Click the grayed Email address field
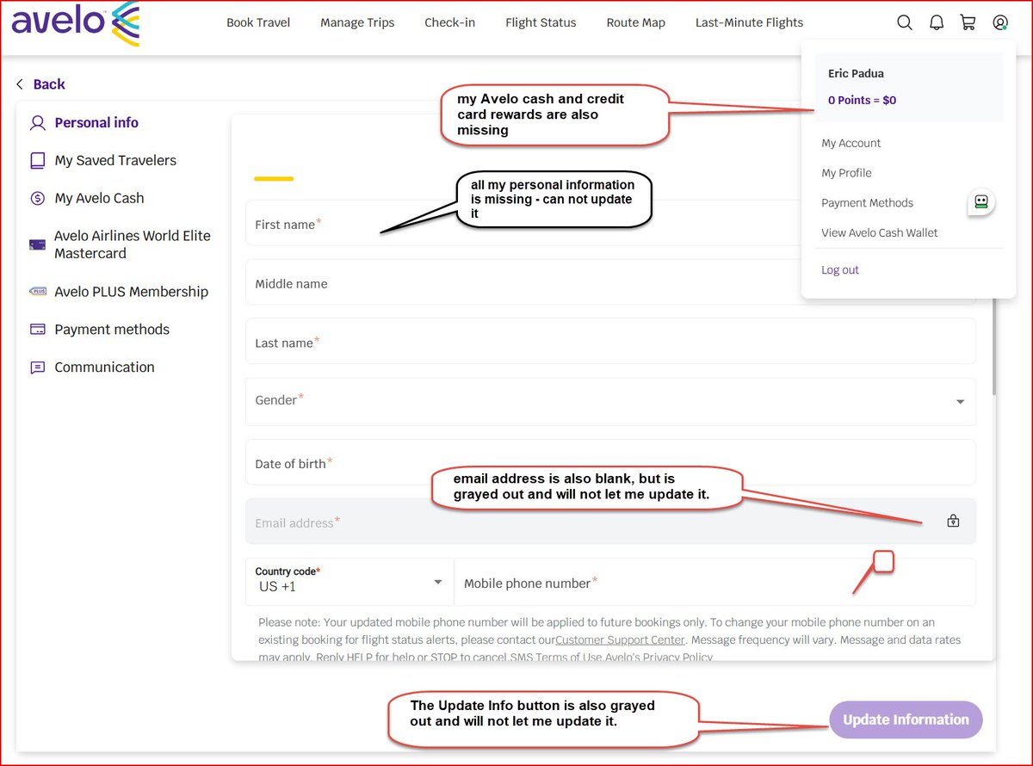Image resolution: width=1033 pixels, height=766 pixels. click(610, 522)
